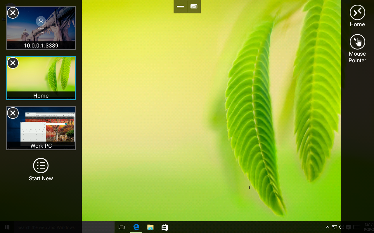Screen dimensions: 374x233
Task: Open the connection bar hamburger menu
Action: pos(180,6)
